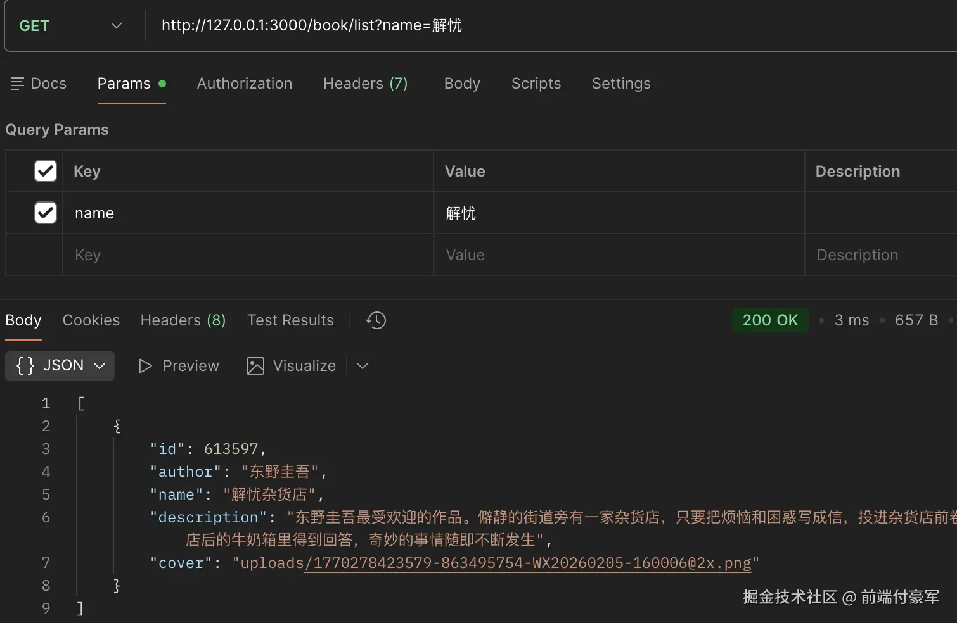The height and width of the screenshot is (623, 957).
Task: Click the empty Key placeholder cell
Action: pos(248,255)
